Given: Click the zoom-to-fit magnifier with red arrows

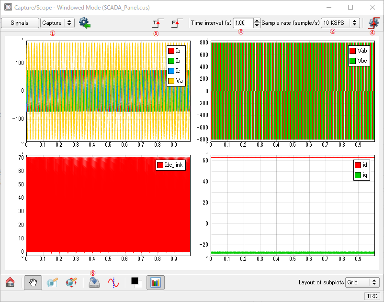Looking at the screenshot, I should click(x=71, y=282).
